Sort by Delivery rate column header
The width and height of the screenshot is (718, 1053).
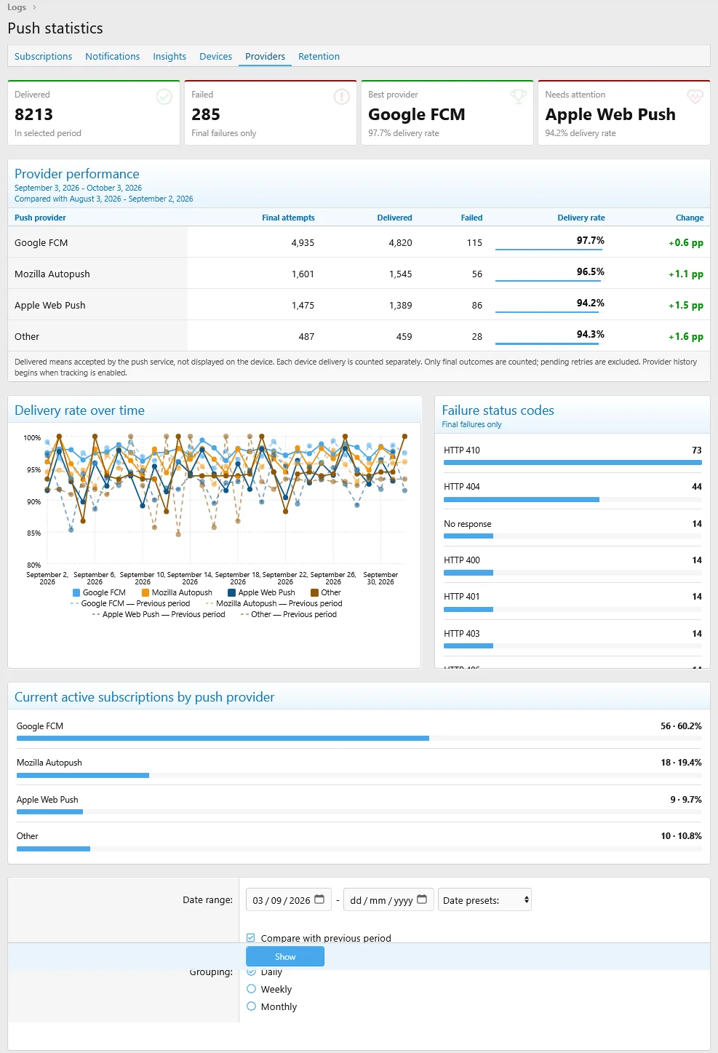[581, 218]
